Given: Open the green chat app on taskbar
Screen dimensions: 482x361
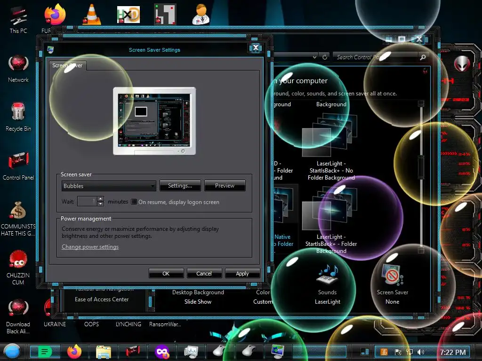Looking at the screenshot, I should coord(45,352).
